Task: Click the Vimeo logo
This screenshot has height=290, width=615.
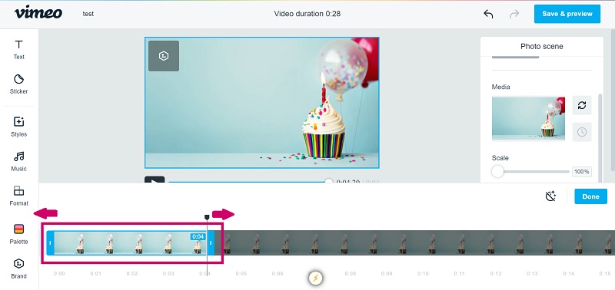Action: (38, 13)
